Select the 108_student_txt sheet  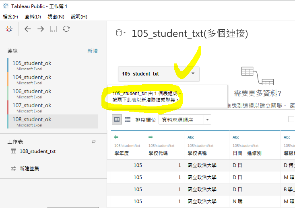(x=37, y=151)
